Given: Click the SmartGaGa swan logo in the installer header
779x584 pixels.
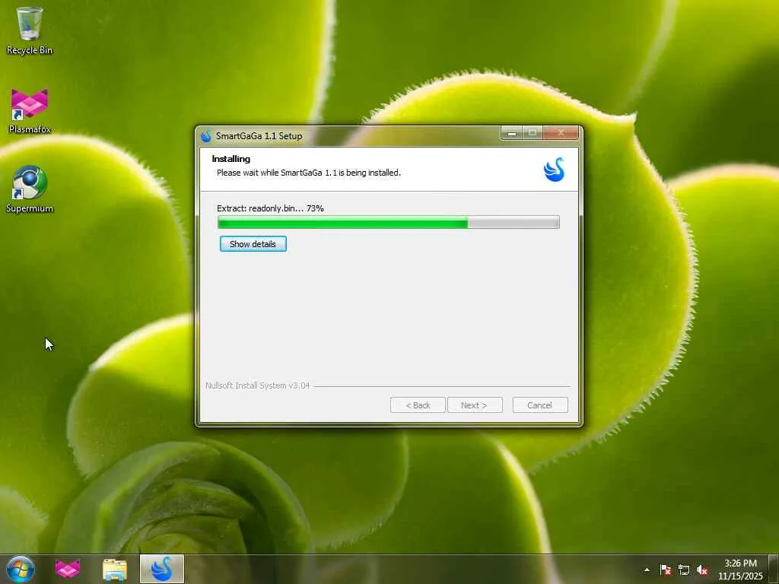Looking at the screenshot, I should tap(554, 170).
